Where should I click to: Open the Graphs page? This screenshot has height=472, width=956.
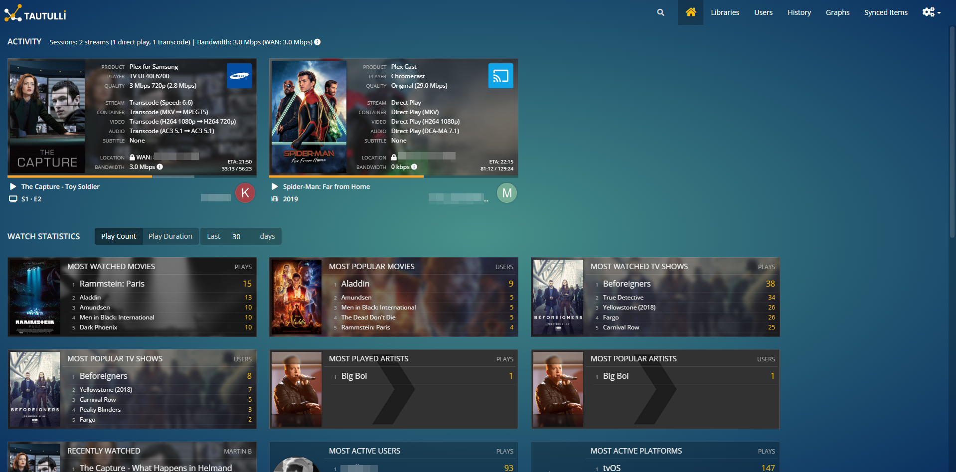pyautogui.click(x=837, y=12)
